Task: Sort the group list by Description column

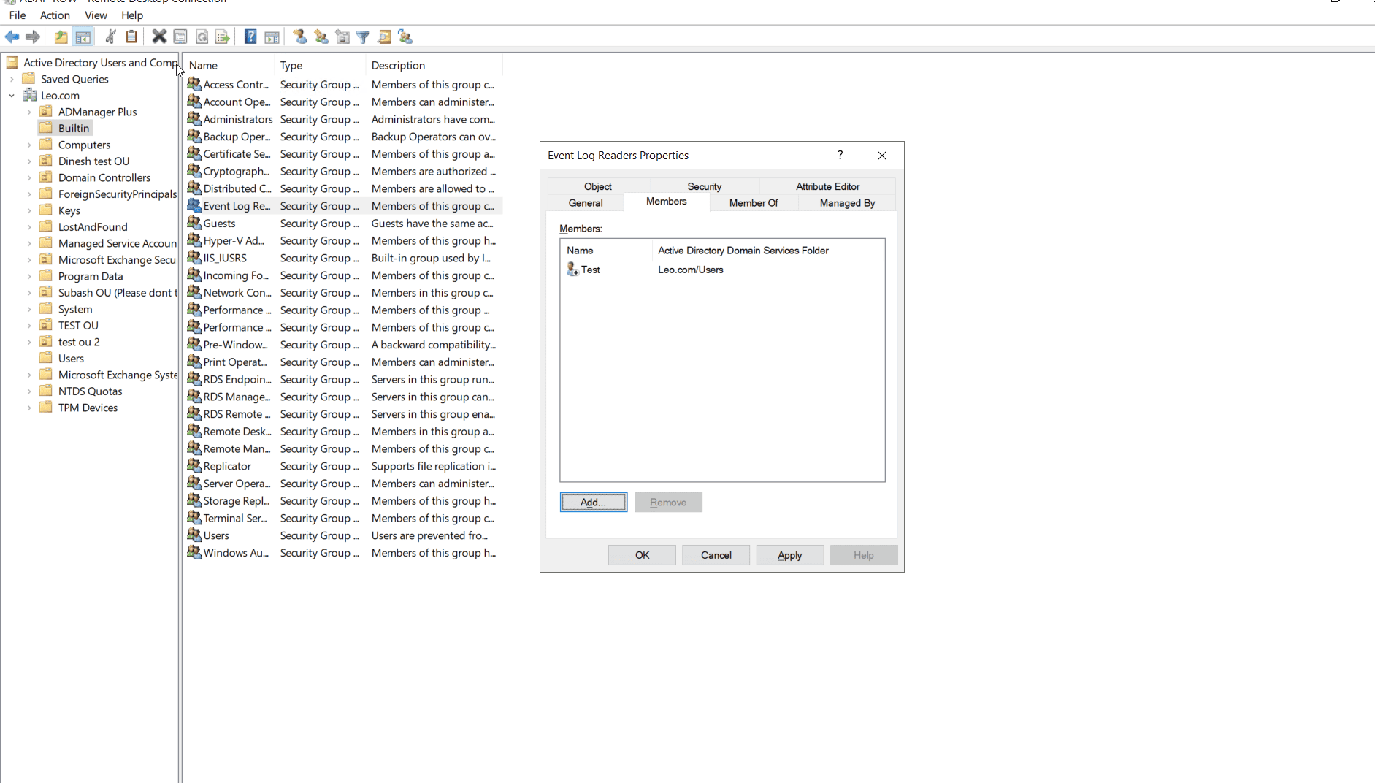Action: [434, 65]
